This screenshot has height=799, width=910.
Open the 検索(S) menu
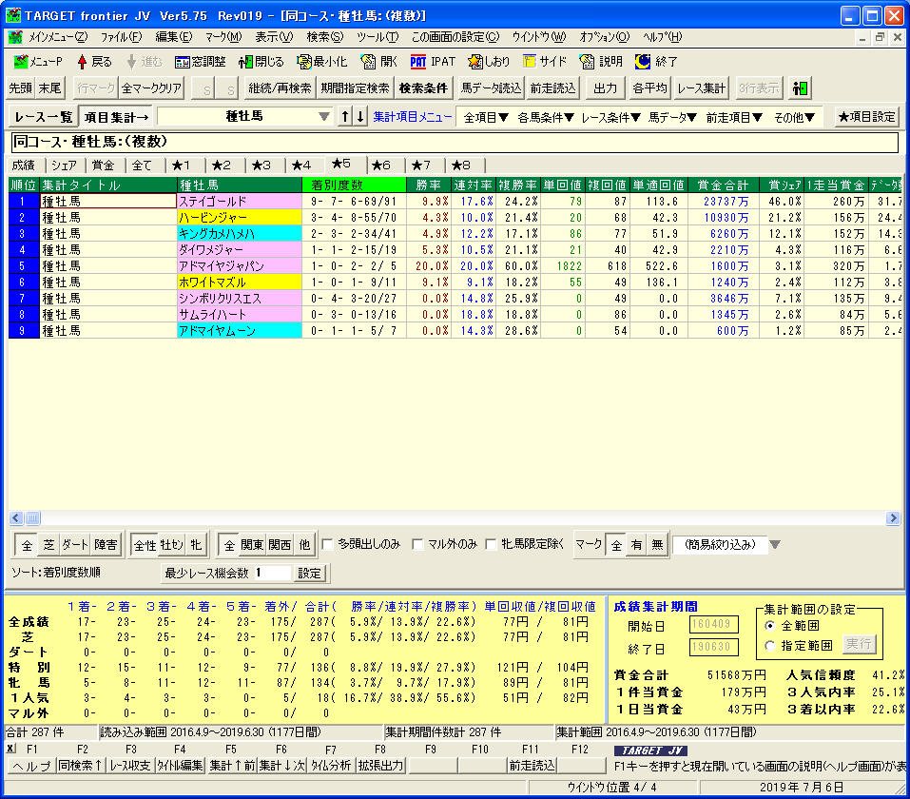pyautogui.click(x=324, y=37)
